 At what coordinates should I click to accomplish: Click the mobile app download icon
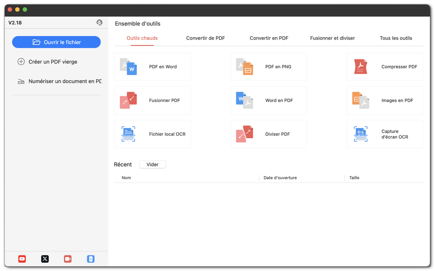pos(91,259)
